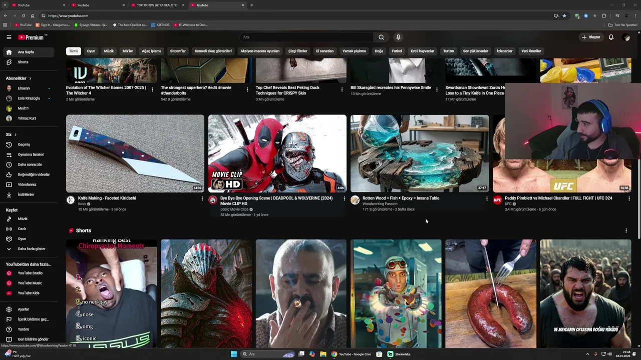Click the UFC channel avatar
The image size is (641, 360).
497,200
